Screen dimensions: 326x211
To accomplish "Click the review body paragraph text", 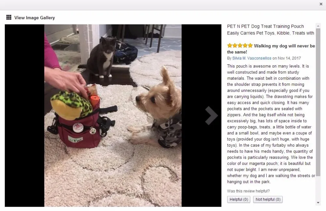I will [271, 124].
